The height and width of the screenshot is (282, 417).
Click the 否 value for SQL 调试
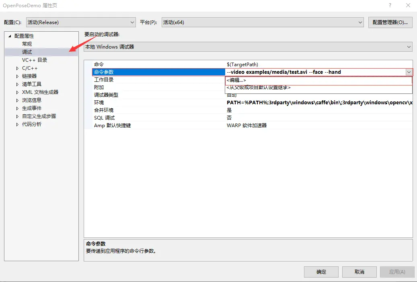[x=229, y=118]
